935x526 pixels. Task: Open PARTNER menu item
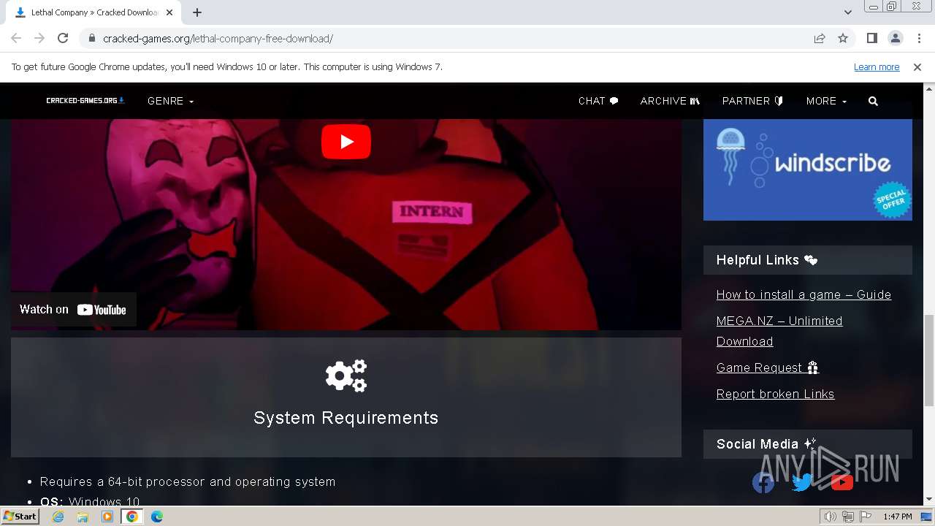pyautogui.click(x=752, y=102)
